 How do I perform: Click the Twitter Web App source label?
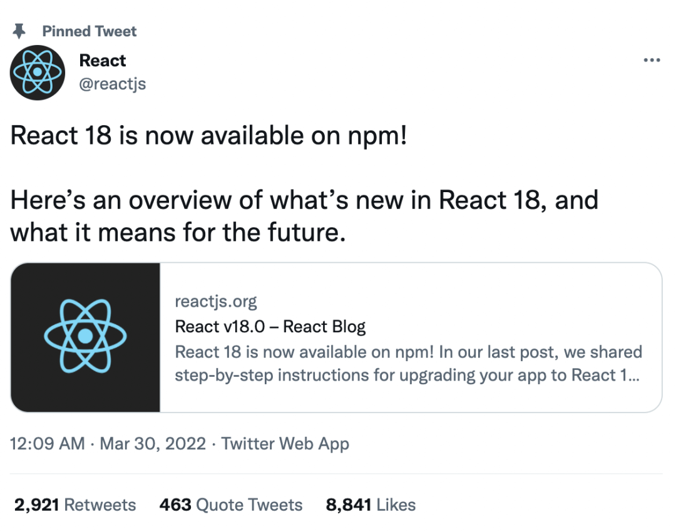(x=285, y=444)
